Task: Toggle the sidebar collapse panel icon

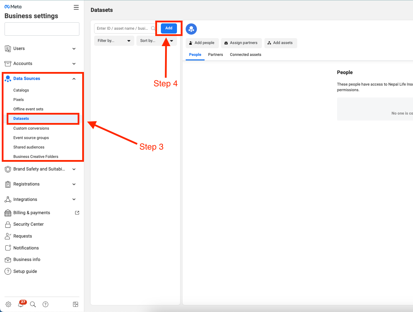Action: (x=76, y=304)
